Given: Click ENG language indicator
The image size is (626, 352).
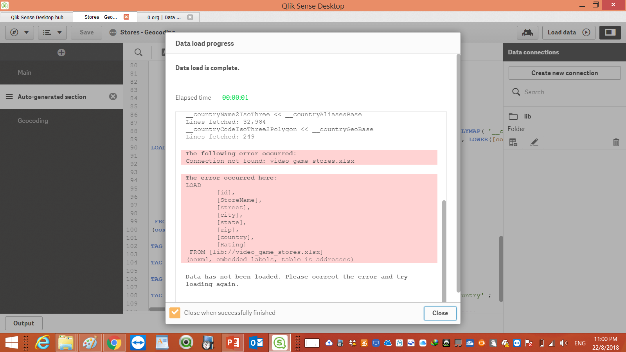Looking at the screenshot, I should pyautogui.click(x=580, y=343).
